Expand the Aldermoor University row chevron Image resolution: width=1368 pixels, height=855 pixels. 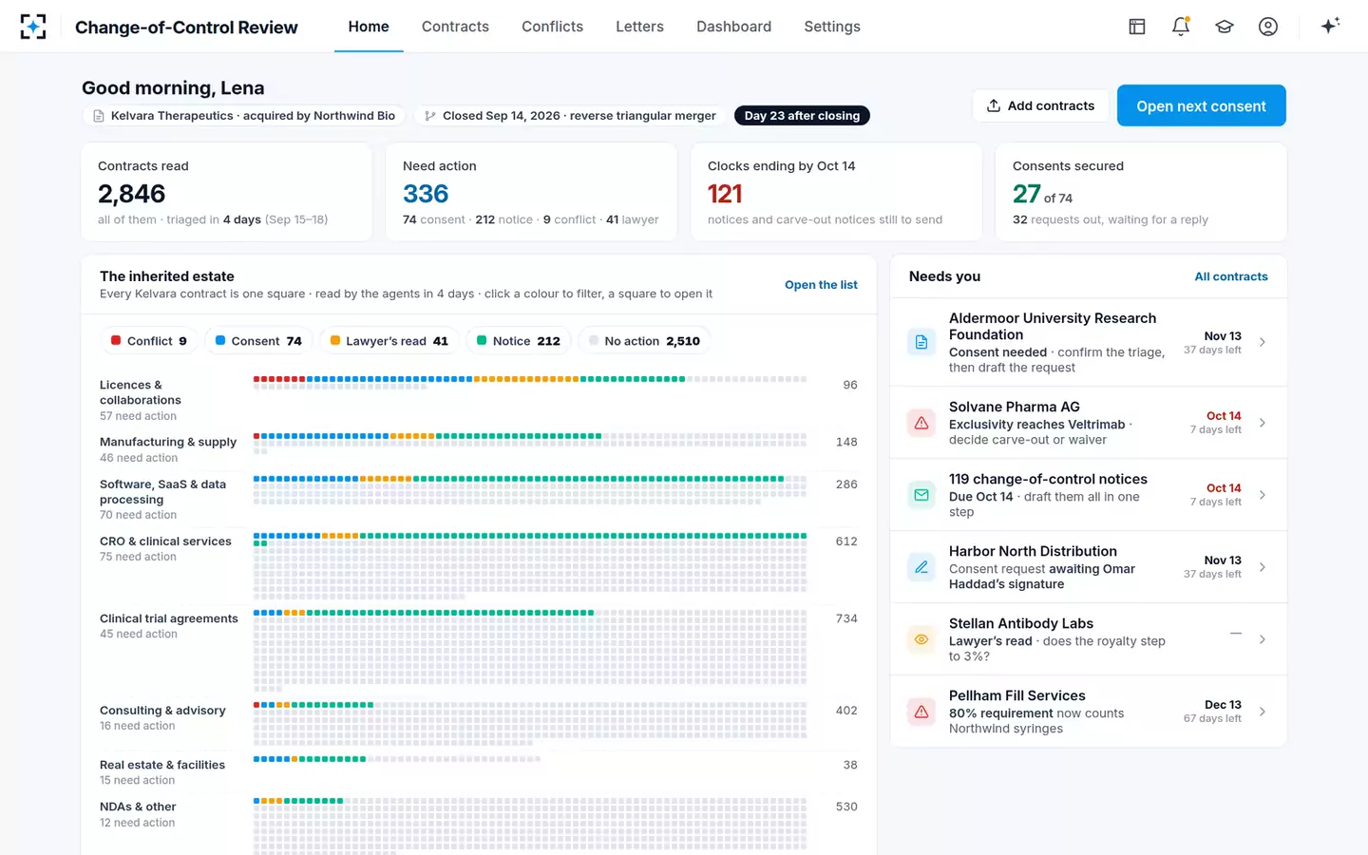coord(1263,342)
